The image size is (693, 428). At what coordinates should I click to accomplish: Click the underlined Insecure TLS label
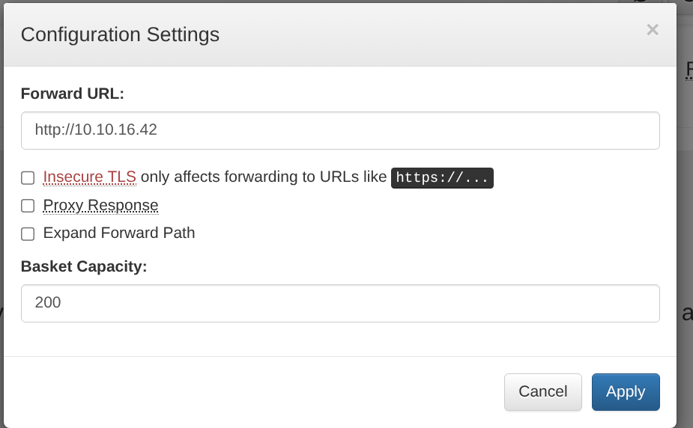[89, 177]
